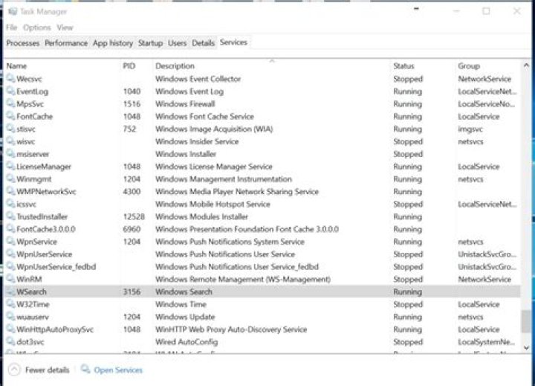Click the service icon beside stisvc
This screenshot has height=386, width=535.
point(10,129)
